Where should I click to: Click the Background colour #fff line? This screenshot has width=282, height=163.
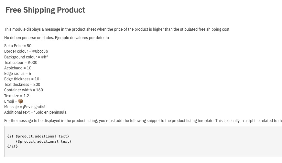(x=26, y=57)
